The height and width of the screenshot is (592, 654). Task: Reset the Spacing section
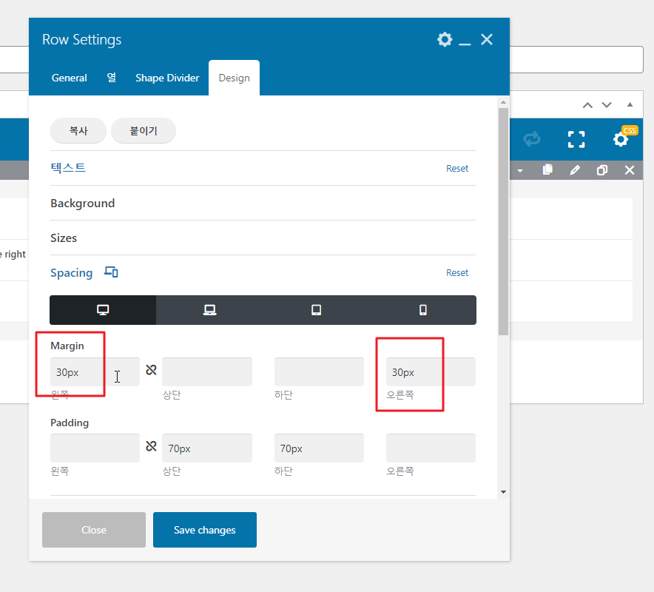(x=457, y=272)
